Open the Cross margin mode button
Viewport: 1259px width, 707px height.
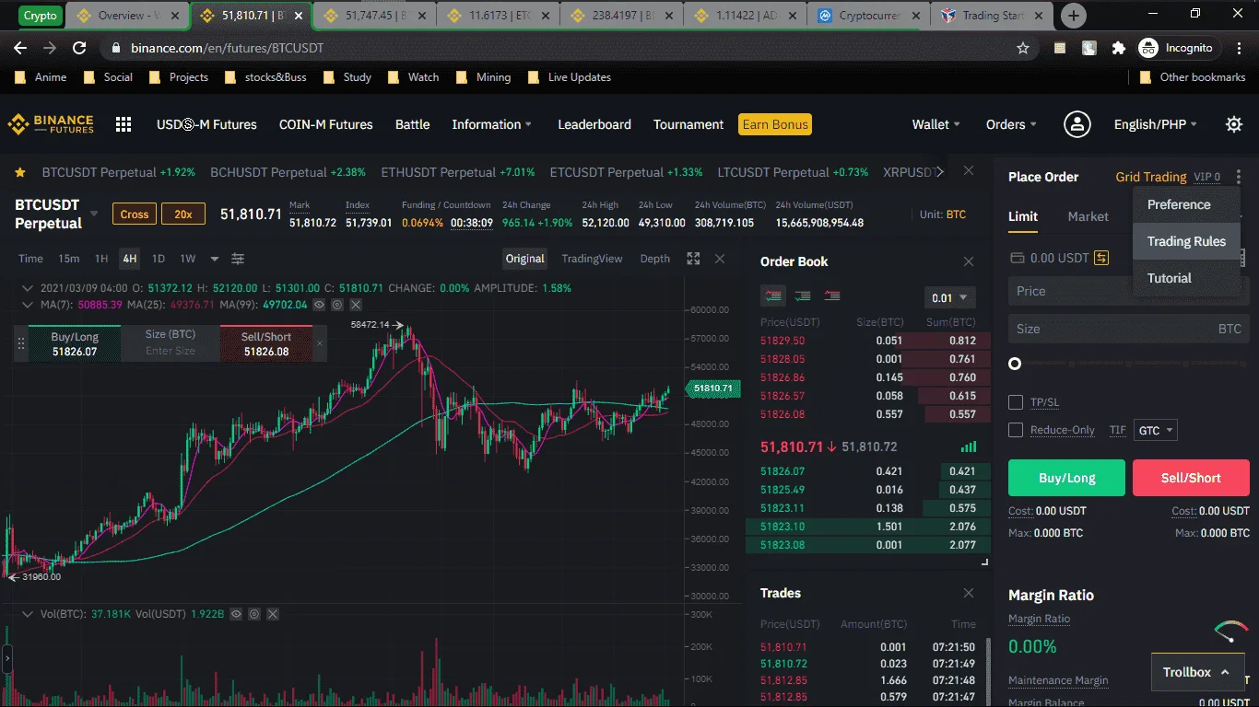(135, 214)
